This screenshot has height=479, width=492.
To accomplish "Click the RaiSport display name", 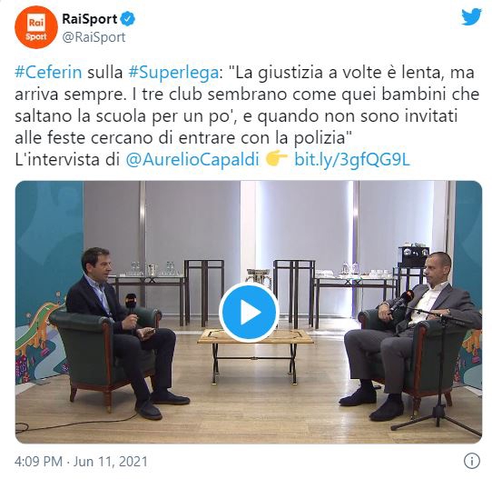I will click(x=90, y=19).
